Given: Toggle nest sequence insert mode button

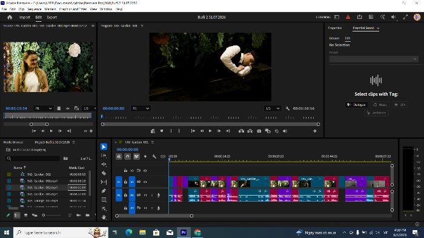Looking at the screenshot, I should click(119, 157).
